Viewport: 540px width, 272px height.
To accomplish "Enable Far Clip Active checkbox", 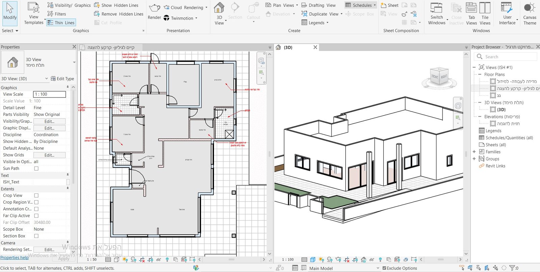I will (x=36, y=216).
